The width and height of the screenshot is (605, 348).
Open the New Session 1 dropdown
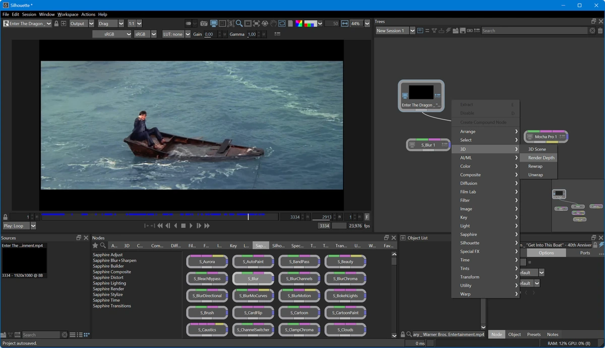412,31
